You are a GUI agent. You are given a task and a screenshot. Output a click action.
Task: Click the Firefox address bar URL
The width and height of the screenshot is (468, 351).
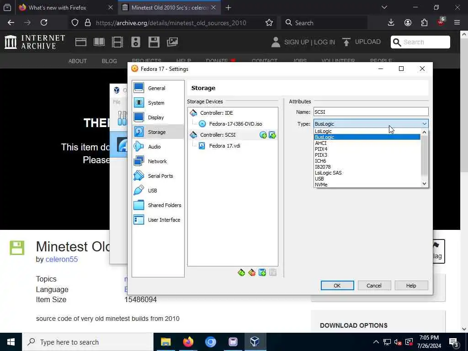[171, 23]
